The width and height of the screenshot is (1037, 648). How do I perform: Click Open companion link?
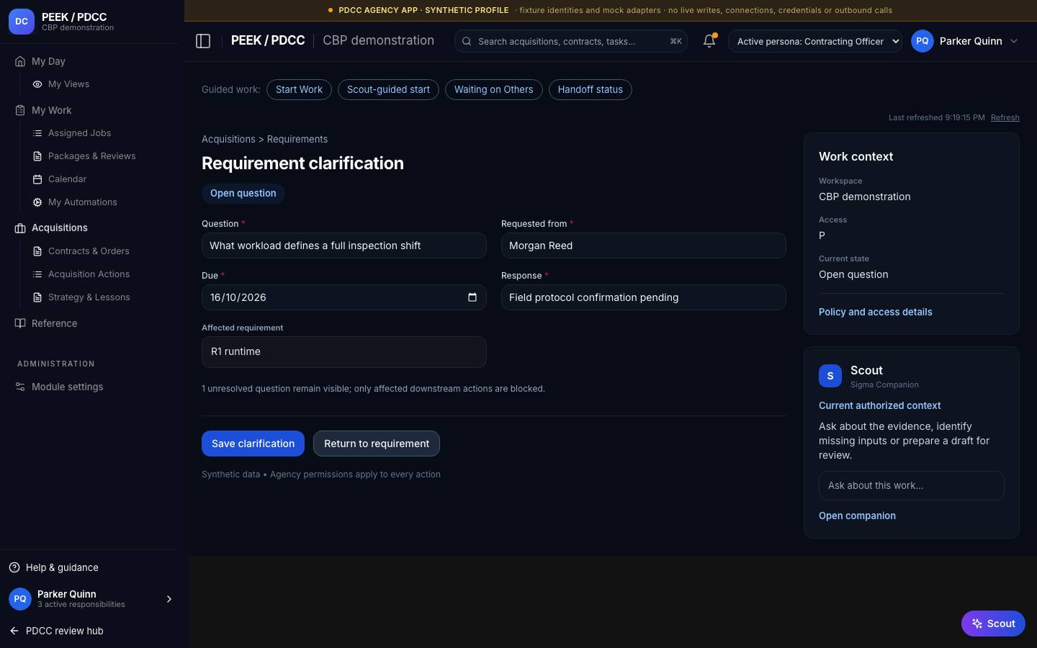coord(857,516)
